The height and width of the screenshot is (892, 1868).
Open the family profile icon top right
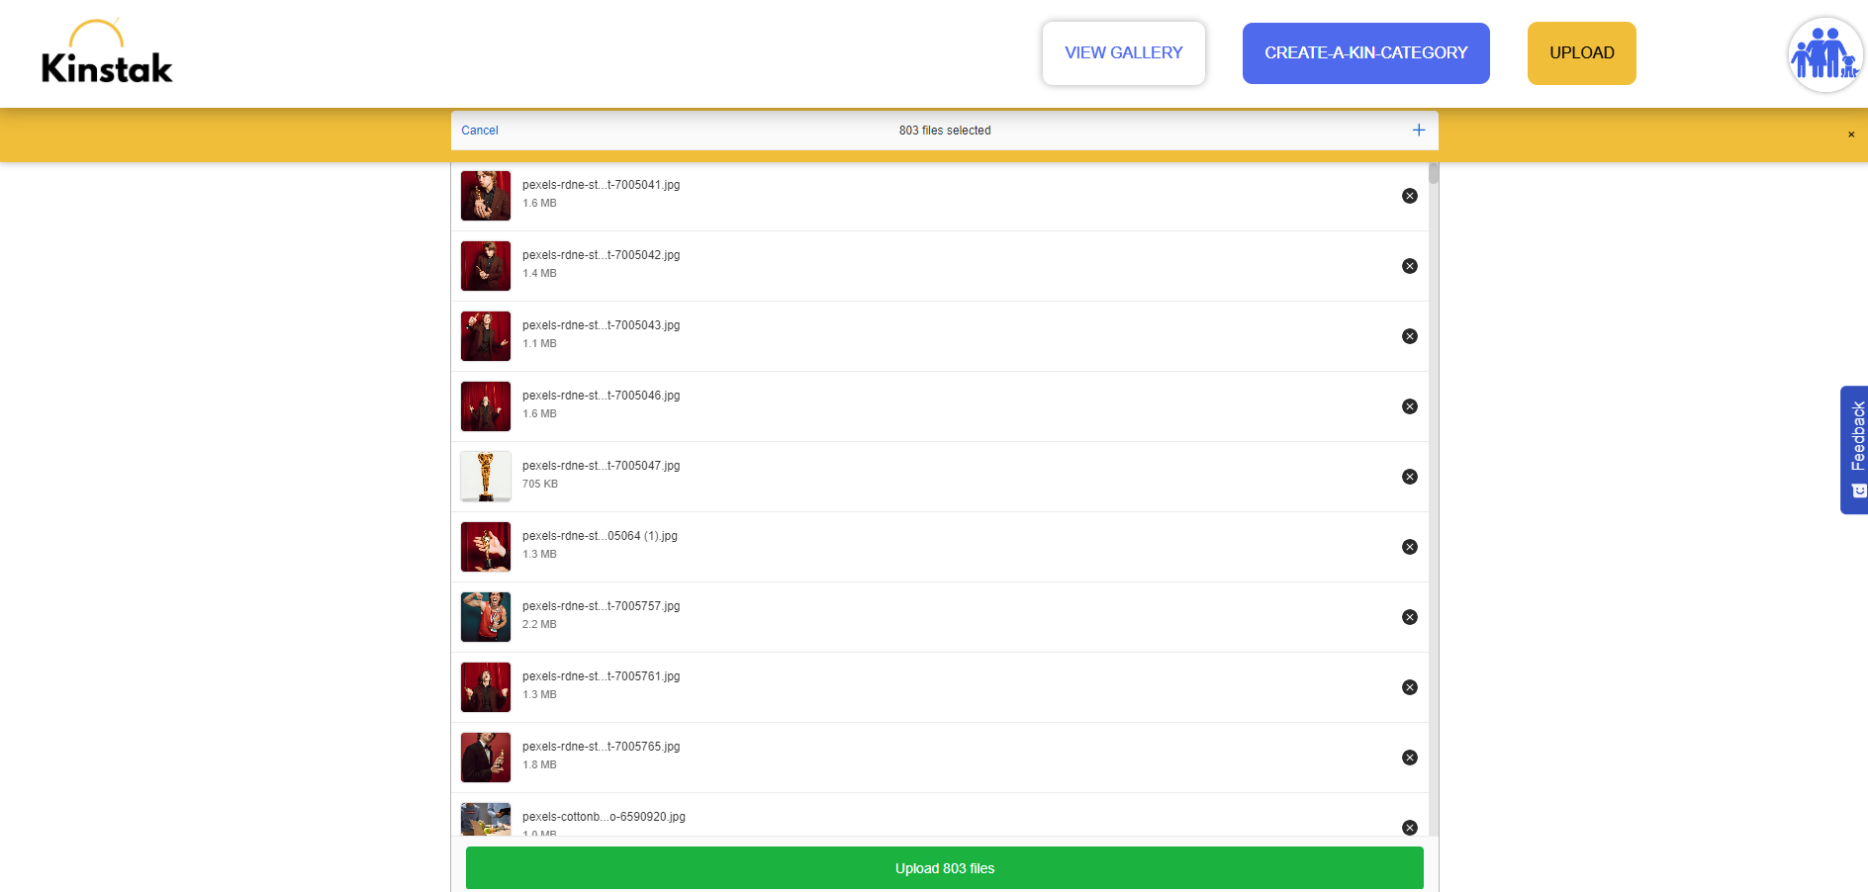(x=1823, y=54)
